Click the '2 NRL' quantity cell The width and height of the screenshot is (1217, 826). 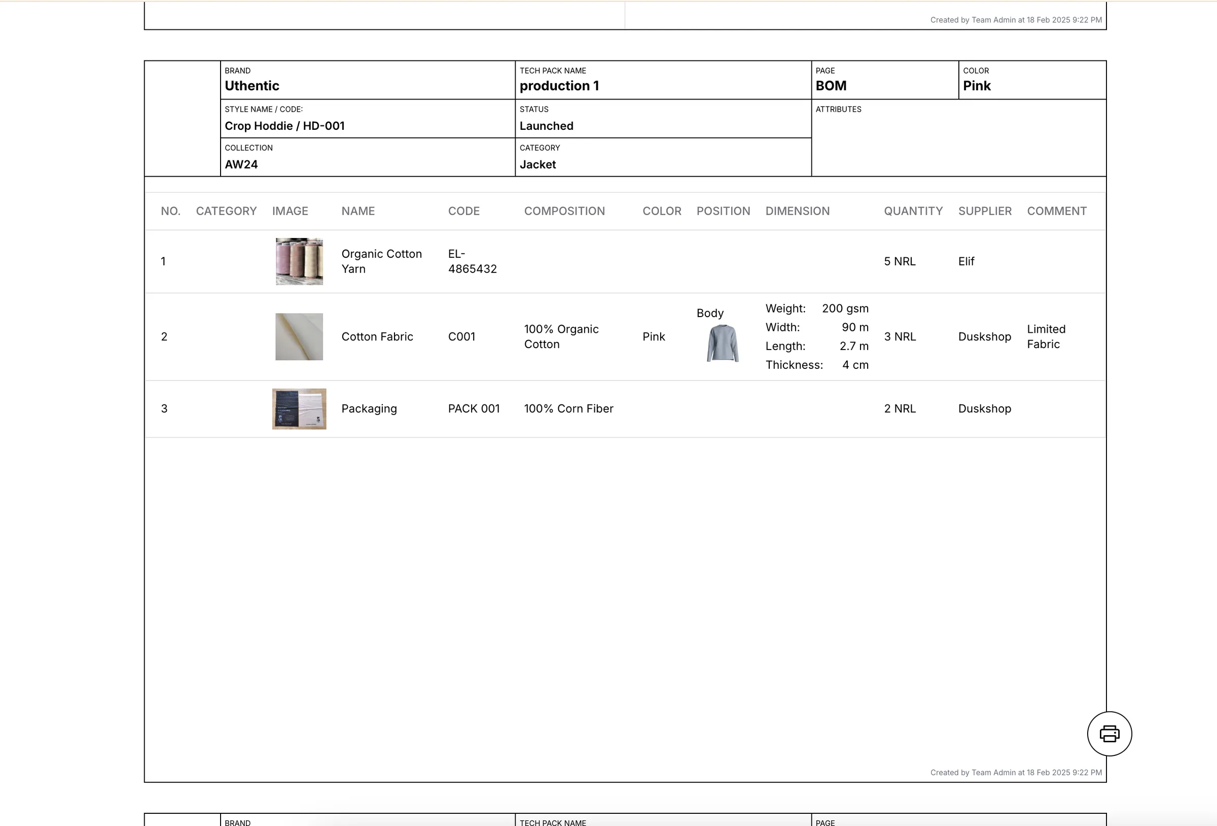point(900,408)
